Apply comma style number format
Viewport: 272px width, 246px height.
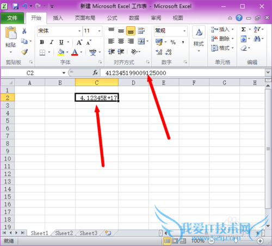coord(183,42)
